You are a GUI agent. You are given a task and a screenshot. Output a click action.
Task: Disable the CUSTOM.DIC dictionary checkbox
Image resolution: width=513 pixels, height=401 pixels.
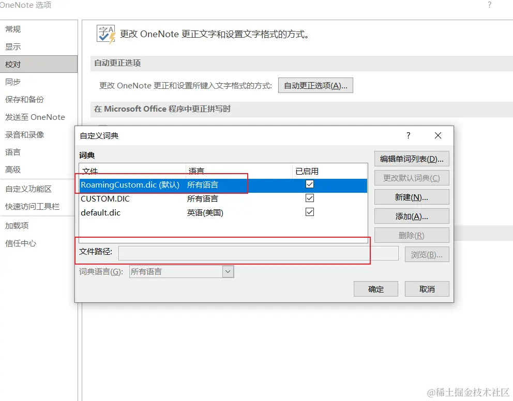tap(309, 198)
